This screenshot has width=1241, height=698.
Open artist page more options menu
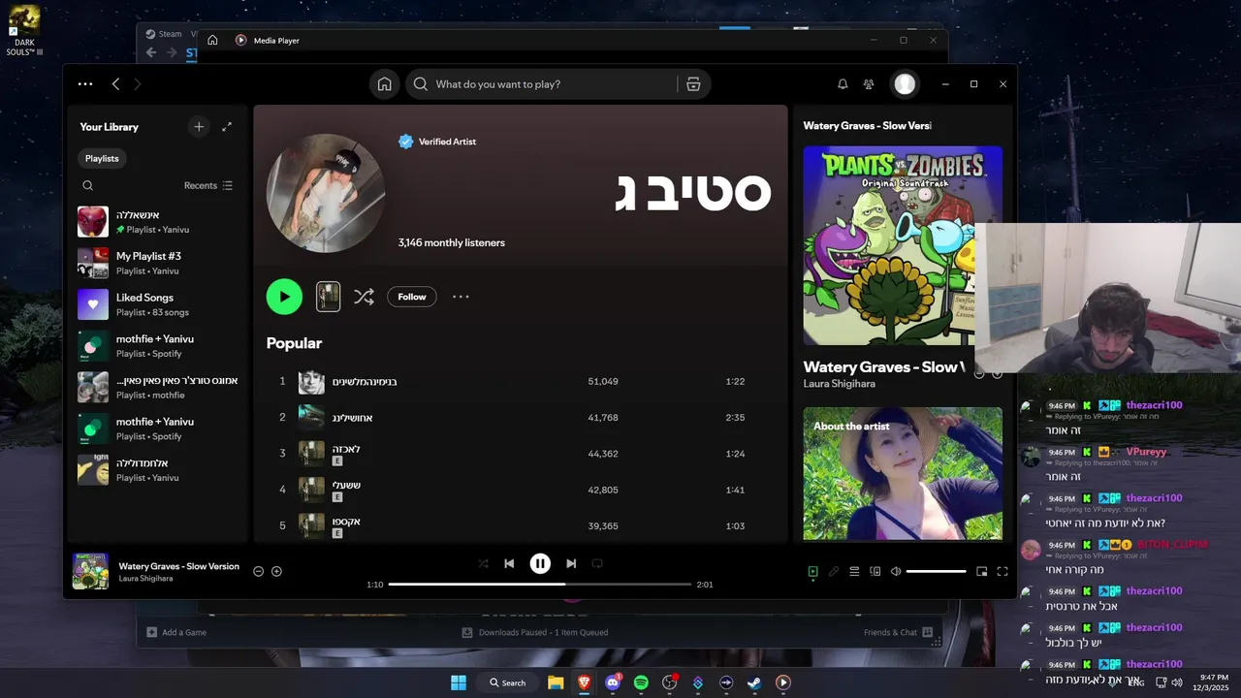click(461, 297)
